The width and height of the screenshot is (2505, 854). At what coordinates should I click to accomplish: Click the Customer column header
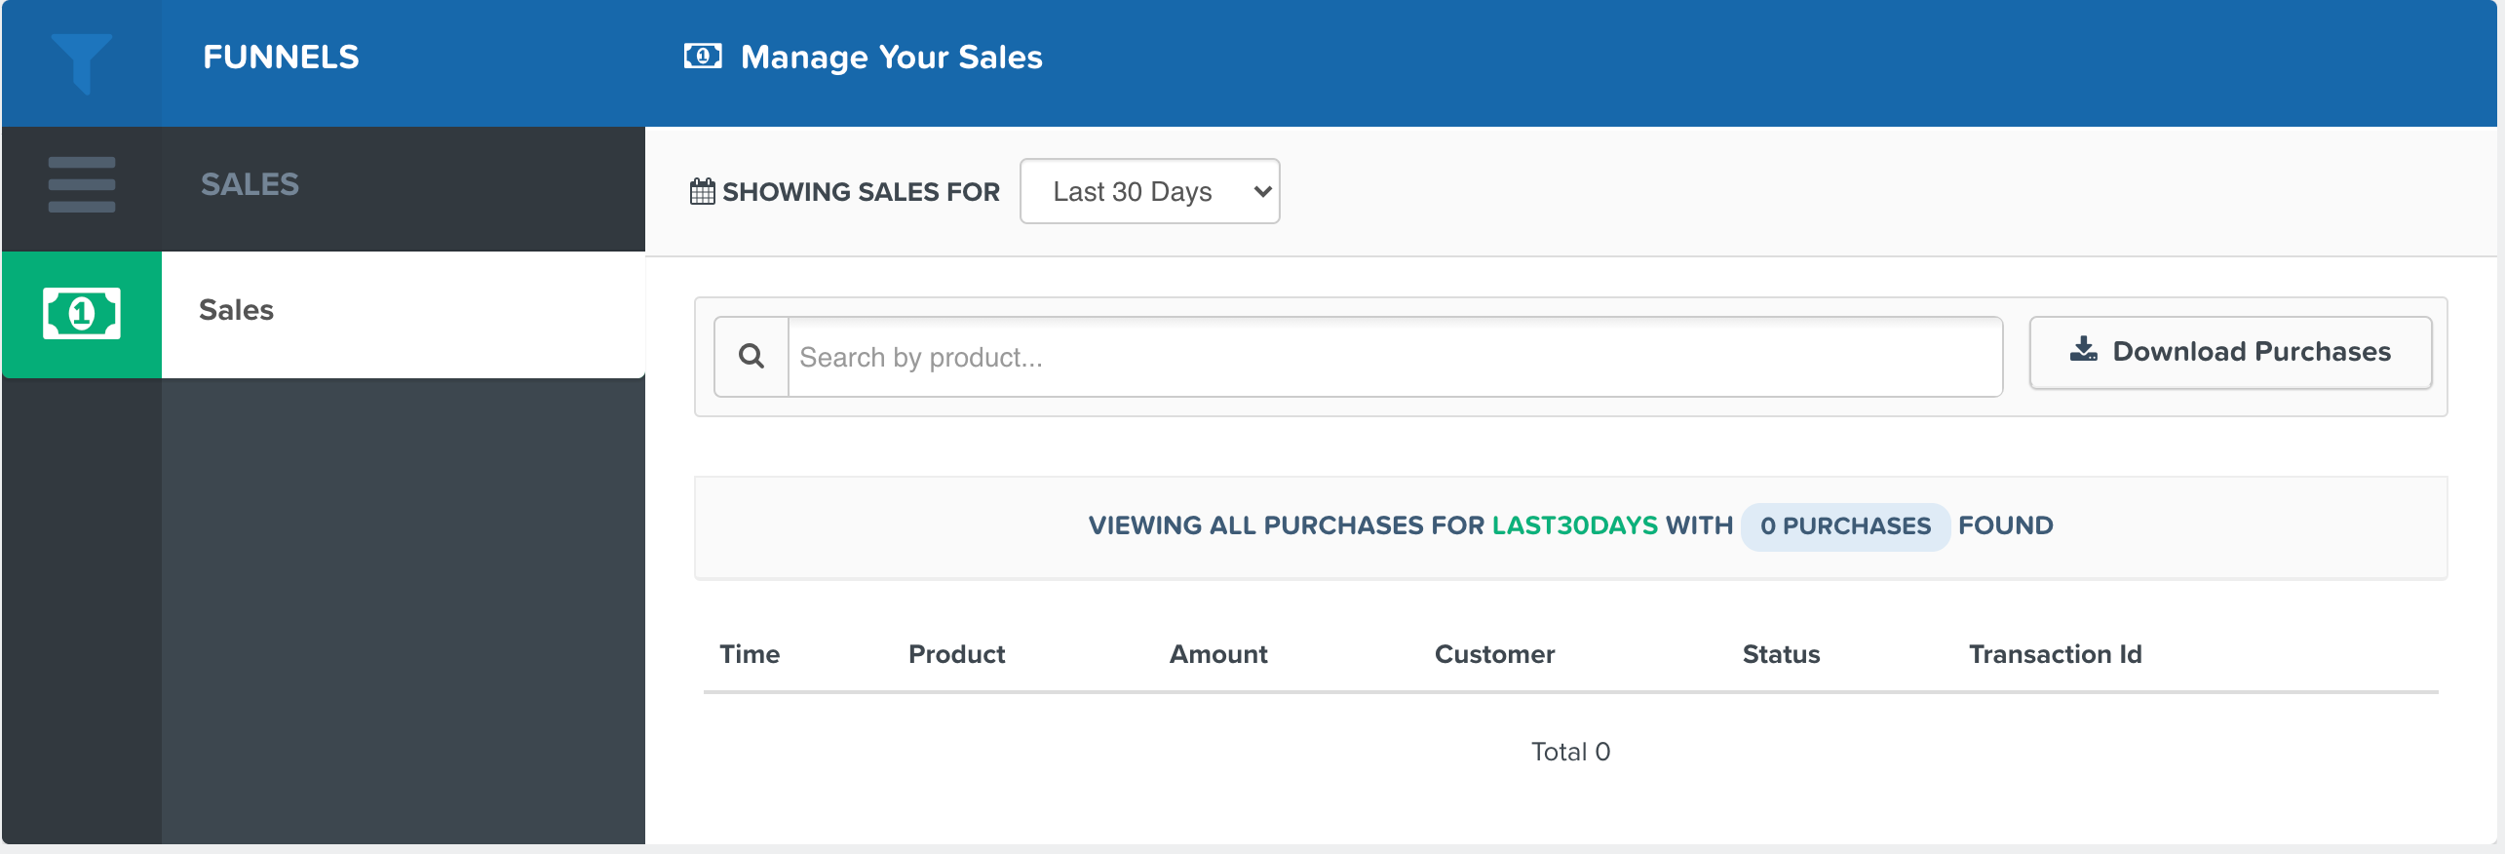point(1494,654)
